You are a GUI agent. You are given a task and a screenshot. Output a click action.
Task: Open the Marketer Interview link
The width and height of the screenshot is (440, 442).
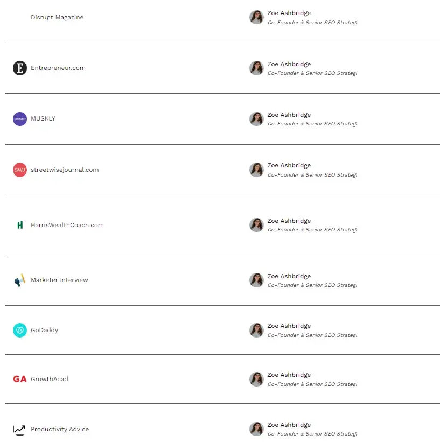pyautogui.click(x=59, y=280)
